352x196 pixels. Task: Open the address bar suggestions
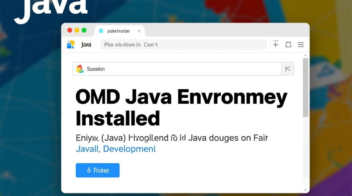[183, 44]
